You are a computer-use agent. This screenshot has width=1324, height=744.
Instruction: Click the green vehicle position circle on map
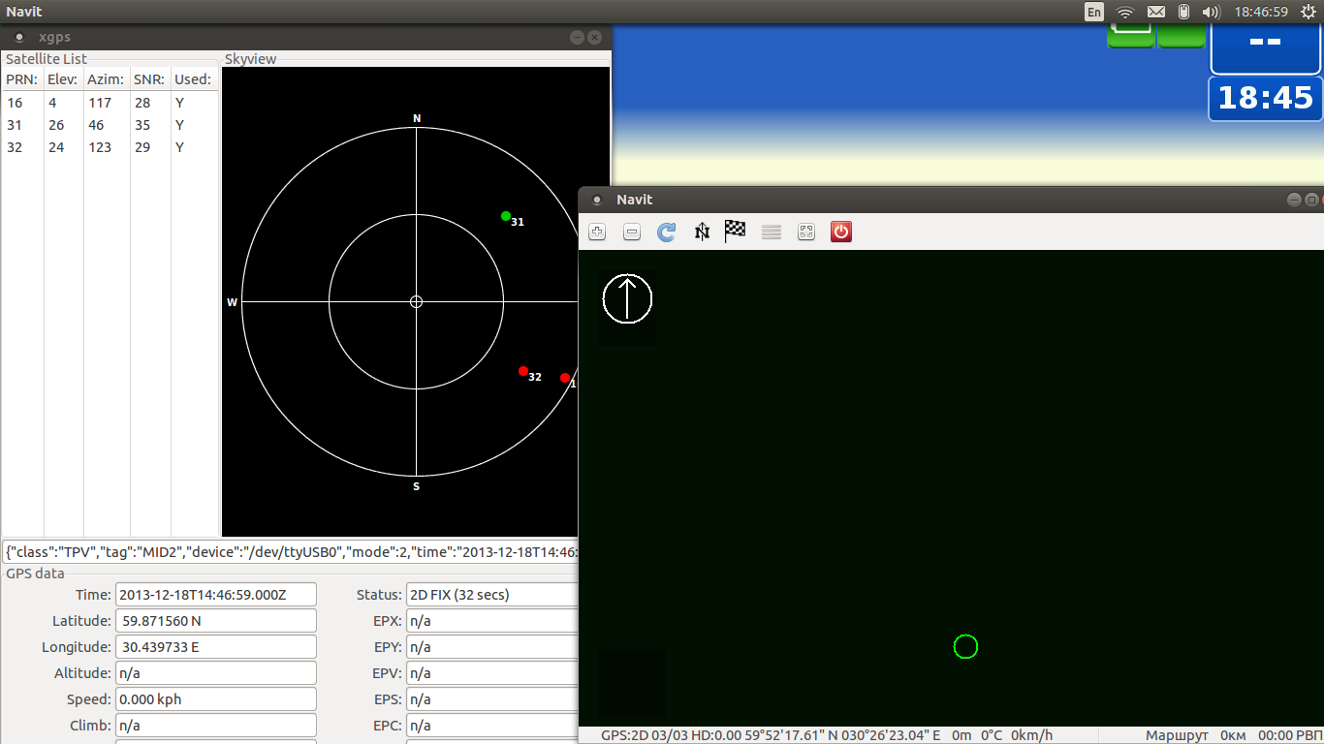point(965,647)
